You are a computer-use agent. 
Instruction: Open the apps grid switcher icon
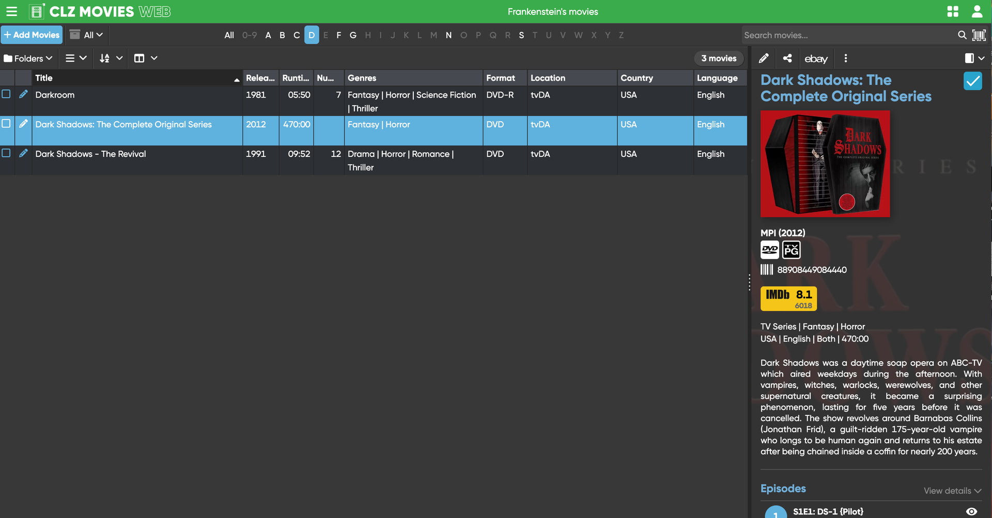953,11
